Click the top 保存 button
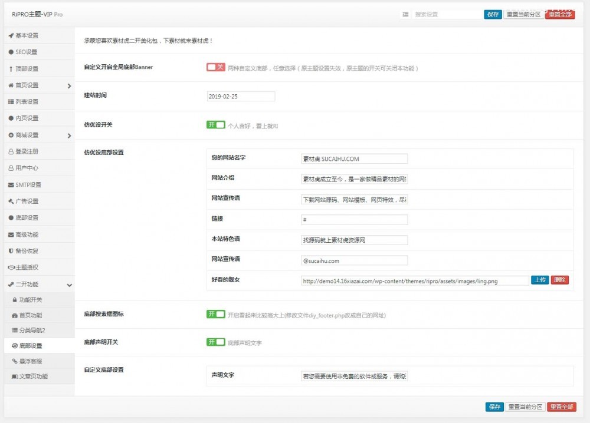Image resolution: width=590 pixels, height=423 pixels. tap(493, 15)
